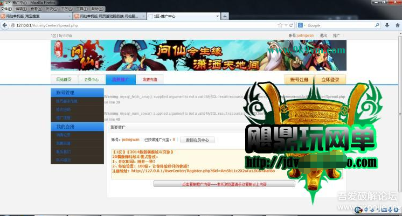Click the site favicon in the URL bar

coord(13,25)
